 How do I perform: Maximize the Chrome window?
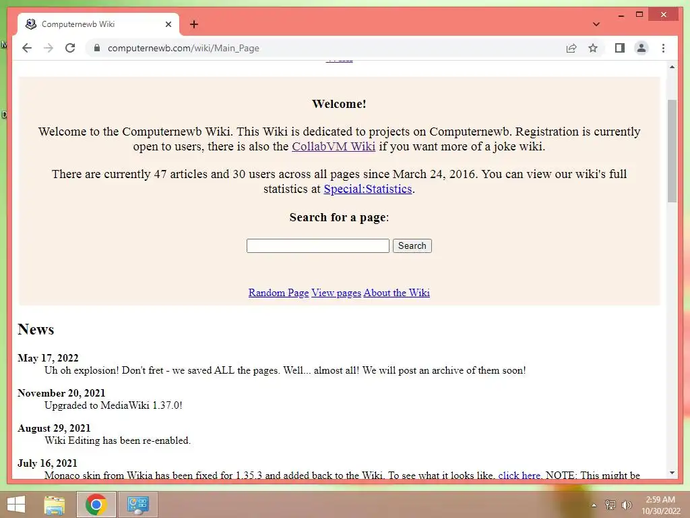639,15
